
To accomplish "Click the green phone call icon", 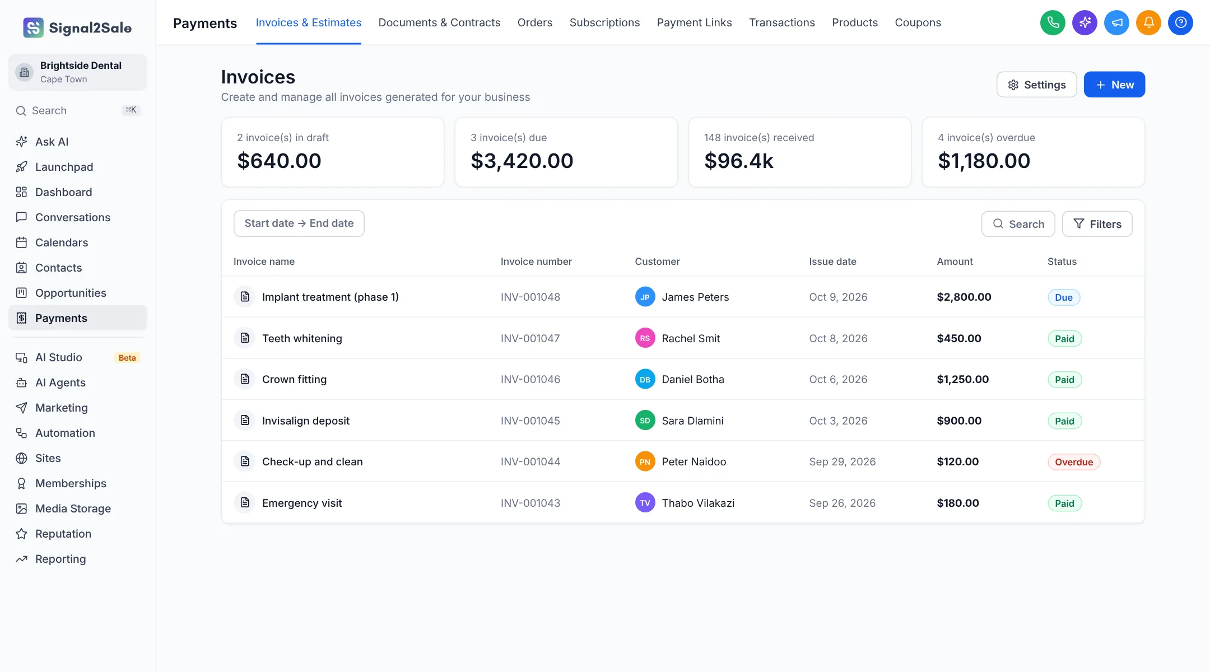I will pos(1053,22).
